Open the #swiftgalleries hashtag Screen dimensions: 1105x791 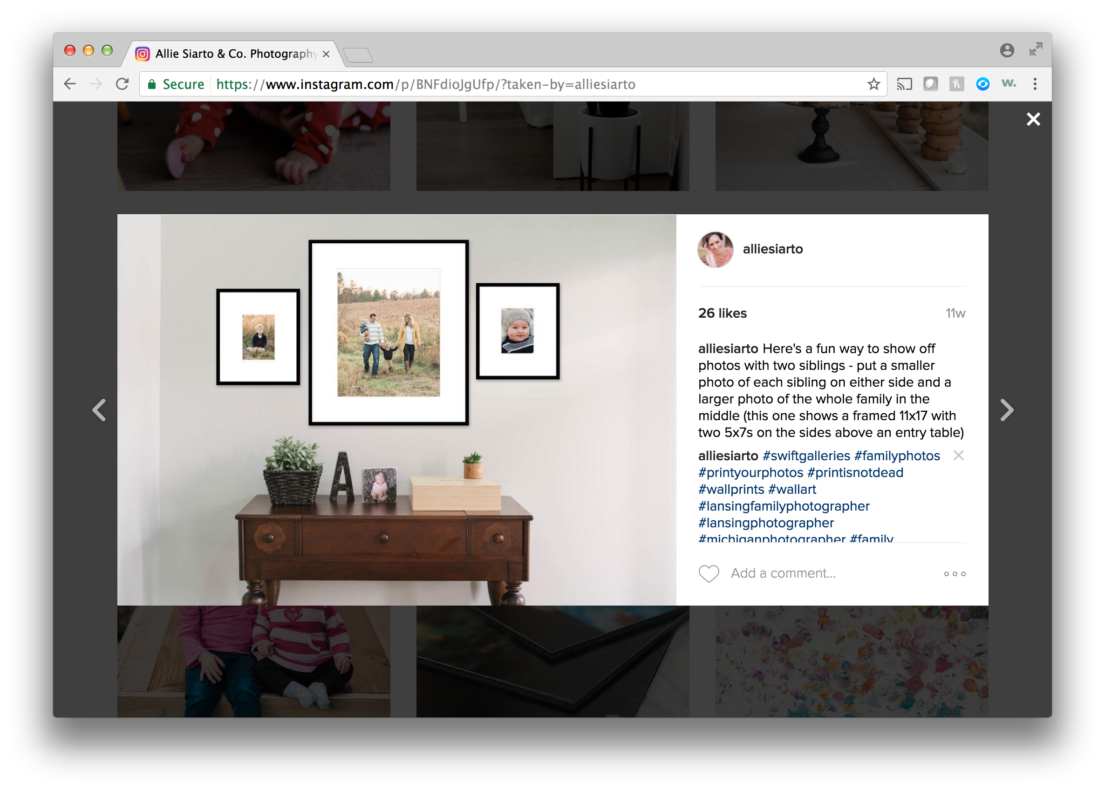tap(806, 456)
